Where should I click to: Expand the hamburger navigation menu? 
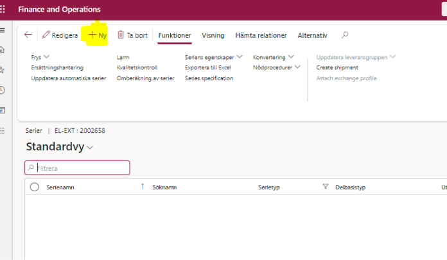(x=3, y=30)
